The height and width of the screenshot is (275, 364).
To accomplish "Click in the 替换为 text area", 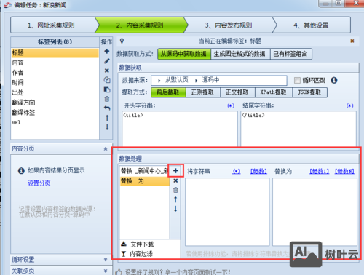I will [314, 212].
